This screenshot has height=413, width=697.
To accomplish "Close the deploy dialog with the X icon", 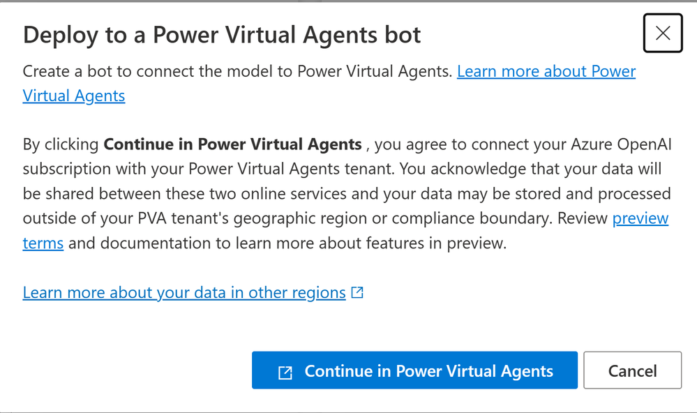I will click(662, 33).
